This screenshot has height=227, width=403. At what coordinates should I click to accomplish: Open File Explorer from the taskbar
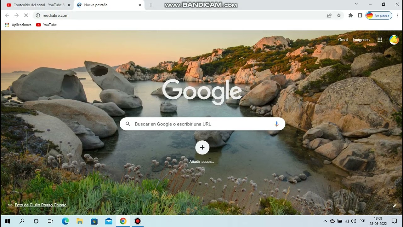(80, 221)
